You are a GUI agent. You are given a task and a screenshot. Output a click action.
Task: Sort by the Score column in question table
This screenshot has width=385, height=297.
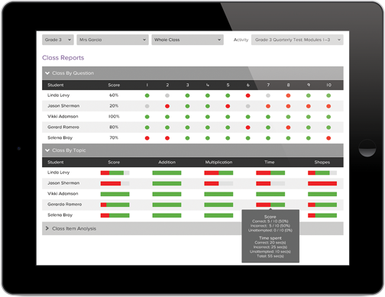[114, 85]
